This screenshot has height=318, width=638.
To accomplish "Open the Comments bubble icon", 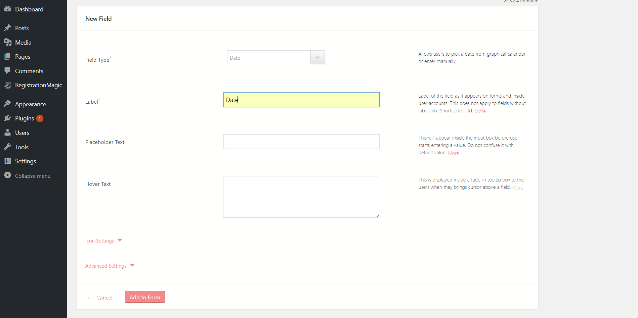I will pyautogui.click(x=8, y=71).
